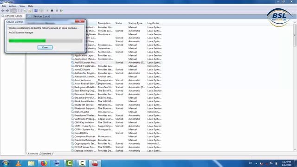Click the green service start progress bar
297x167 pixels.
[x=45, y=41]
